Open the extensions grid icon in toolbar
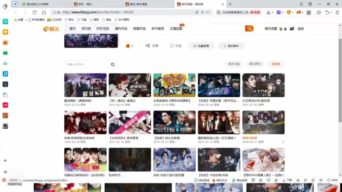 point(308,13)
